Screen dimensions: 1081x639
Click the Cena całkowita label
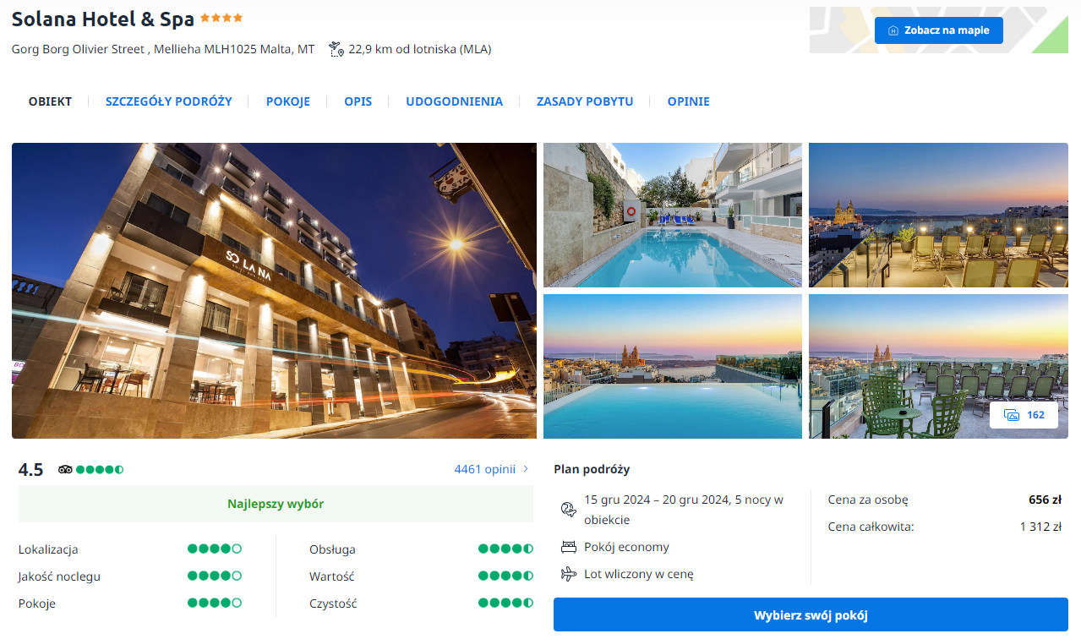[871, 527]
